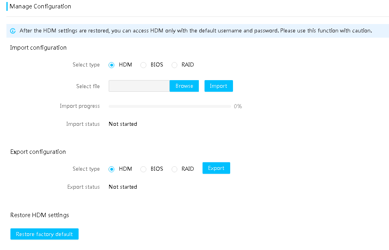Select HDM radio under Import configuration
Screen dimensions: 389x250
click(x=111, y=65)
